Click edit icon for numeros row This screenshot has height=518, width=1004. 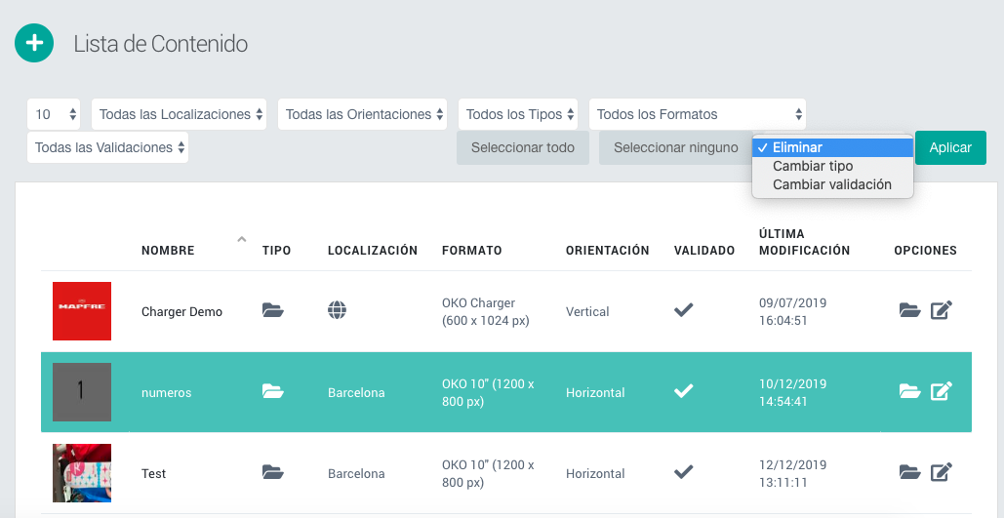tap(941, 392)
